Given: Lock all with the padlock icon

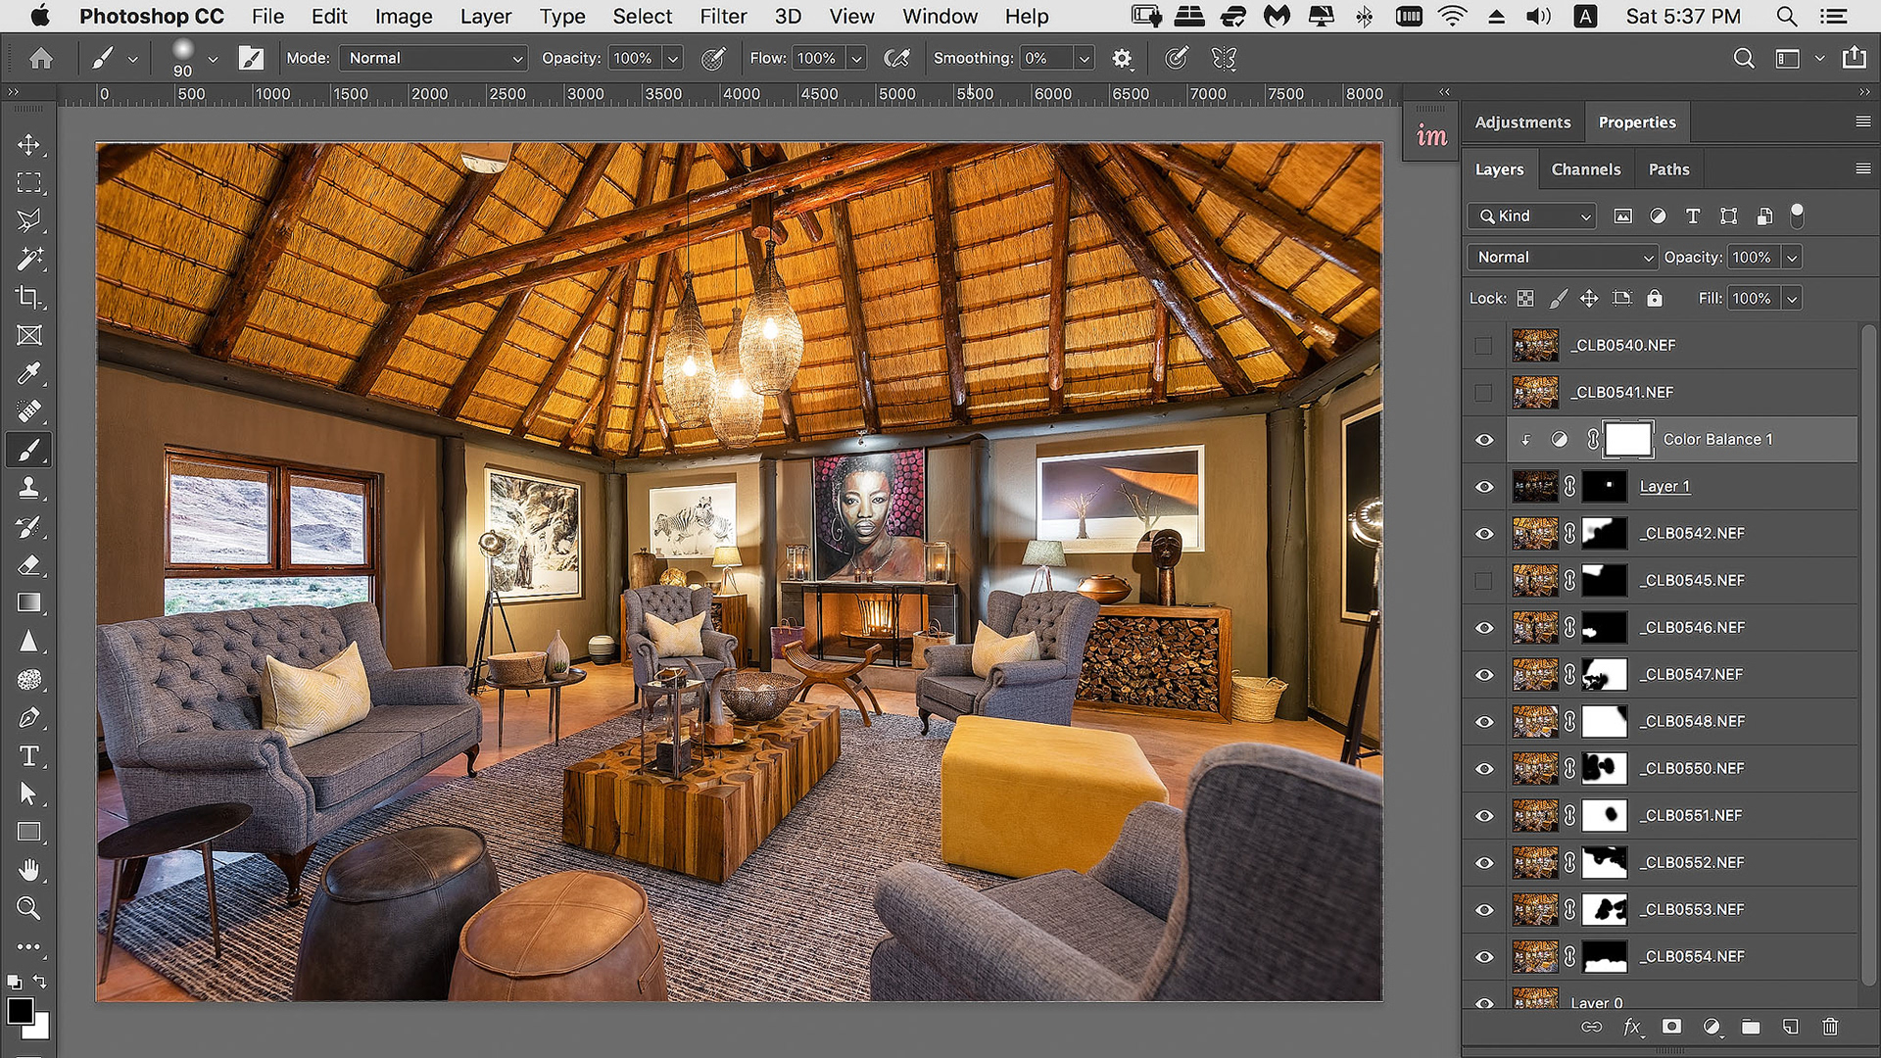Looking at the screenshot, I should click(1655, 298).
